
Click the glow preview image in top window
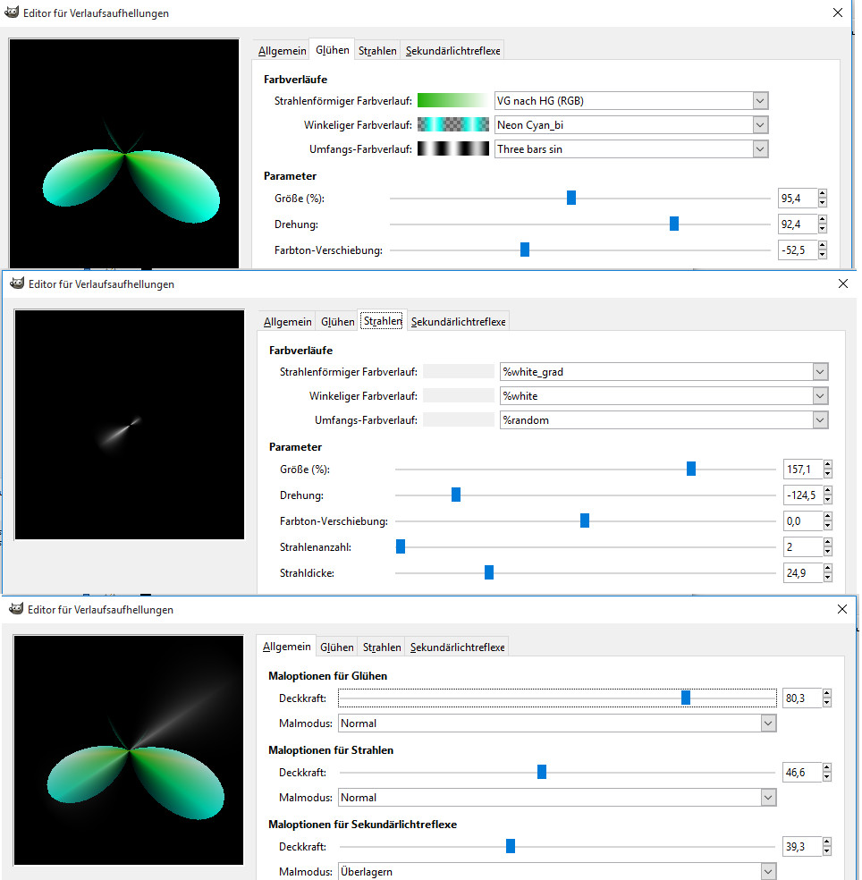(123, 153)
